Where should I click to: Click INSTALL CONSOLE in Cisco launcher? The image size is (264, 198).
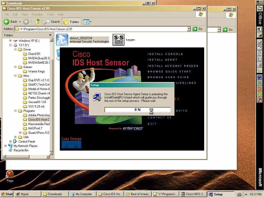click(x=165, y=54)
